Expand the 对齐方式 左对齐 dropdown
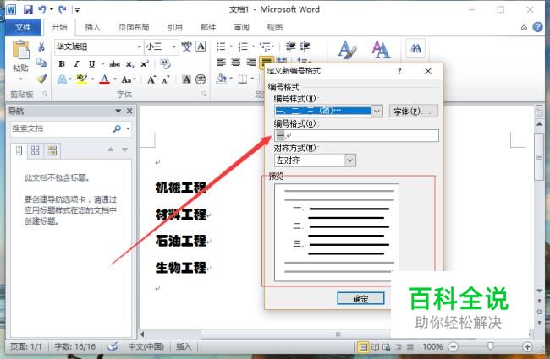550x359 pixels. click(x=349, y=160)
